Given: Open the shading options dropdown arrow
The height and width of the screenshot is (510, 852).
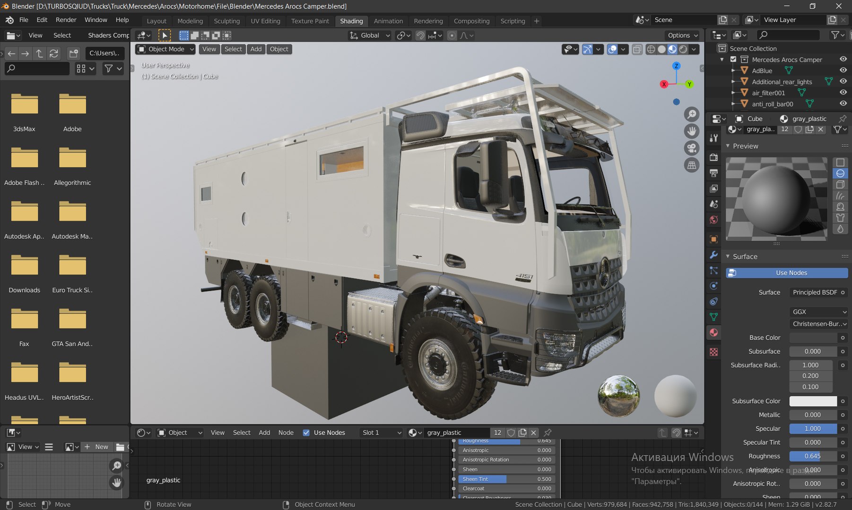Looking at the screenshot, I should click(x=694, y=49).
